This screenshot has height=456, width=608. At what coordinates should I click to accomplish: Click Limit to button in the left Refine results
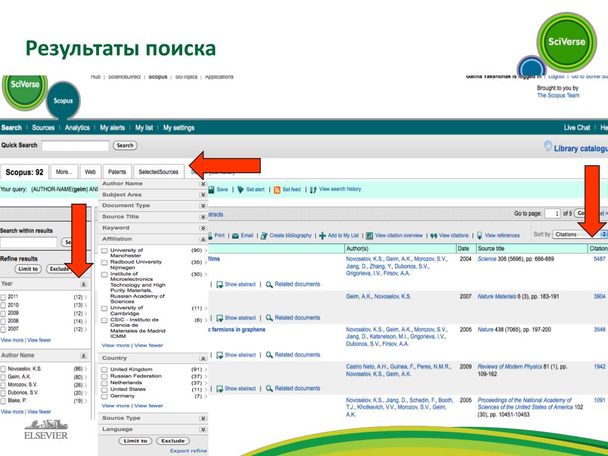28,269
